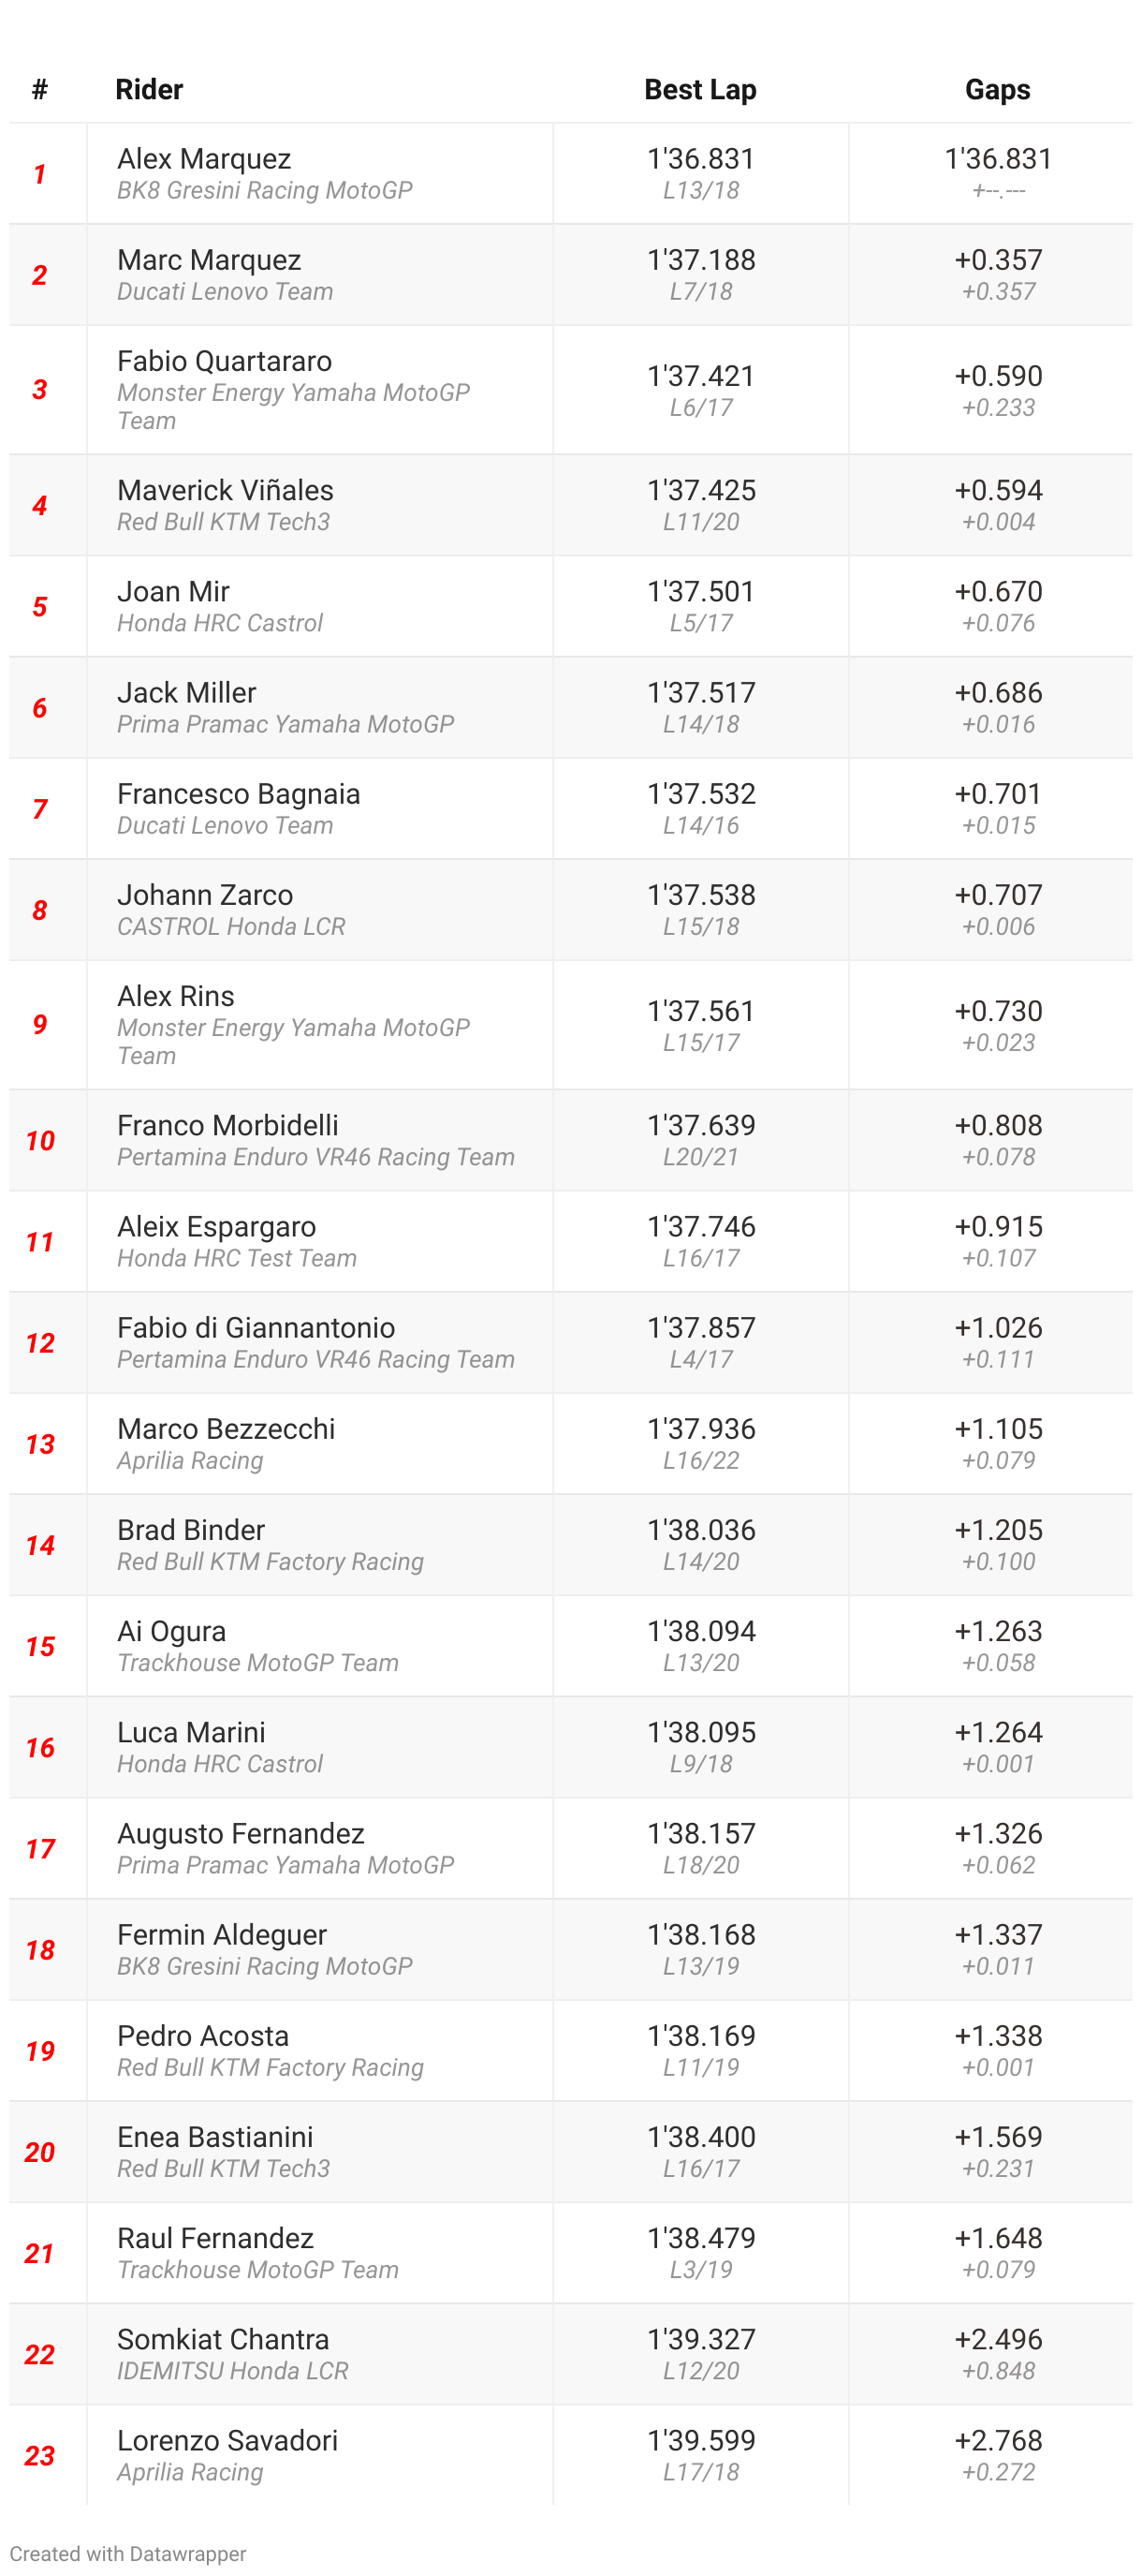Select the Fabio Quartararo row name

click(x=224, y=361)
